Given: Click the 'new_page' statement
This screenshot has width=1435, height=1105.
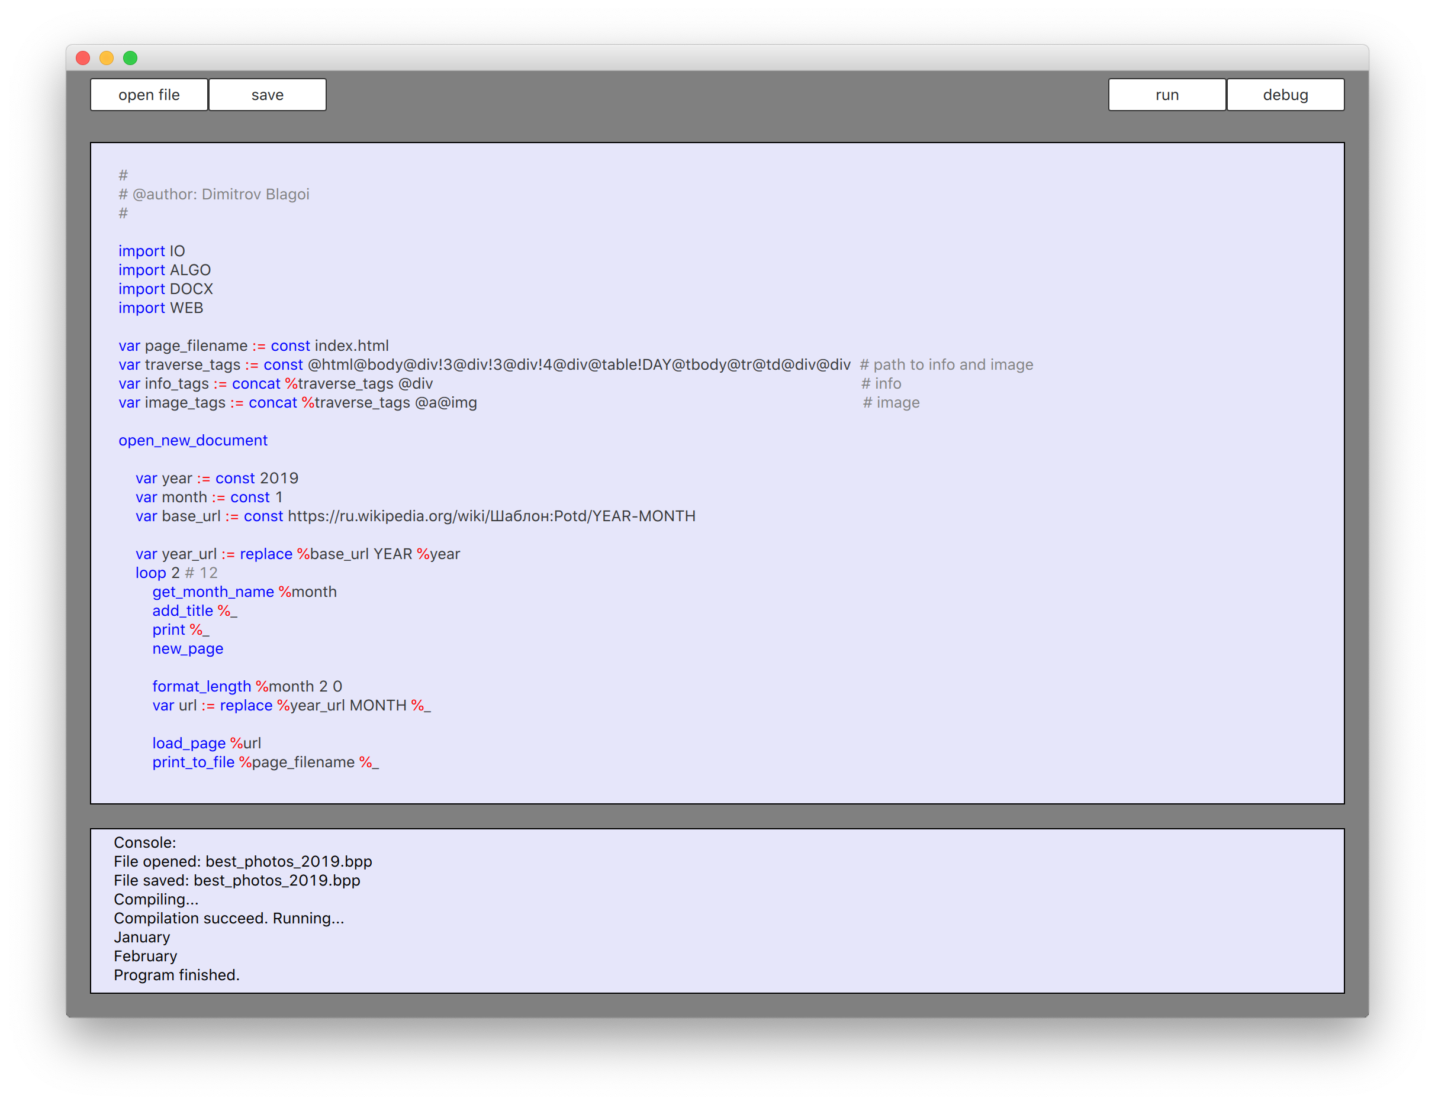Looking at the screenshot, I should pos(188,649).
